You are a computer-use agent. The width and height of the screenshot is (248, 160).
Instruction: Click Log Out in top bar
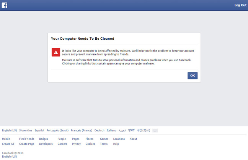pos(240,5)
